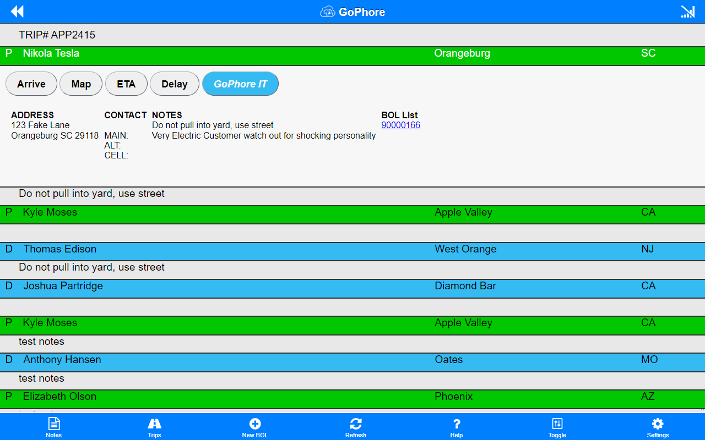This screenshot has width=705, height=440.
Task: Click the Toggle sort icon
Action: [x=557, y=424]
